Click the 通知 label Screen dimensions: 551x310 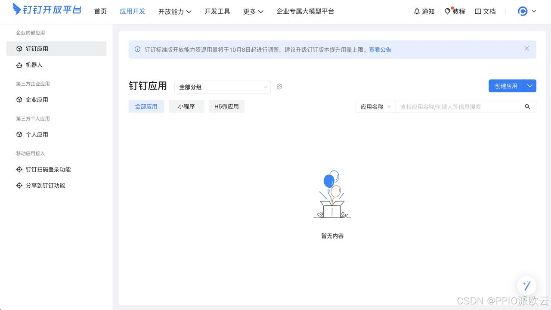tap(428, 12)
